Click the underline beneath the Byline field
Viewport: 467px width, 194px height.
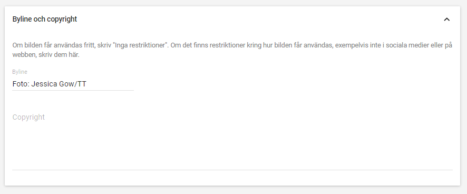tap(73, 90)
